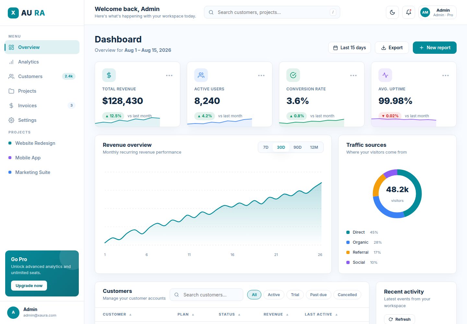Filter customers by Active

(x=274, y=295)
